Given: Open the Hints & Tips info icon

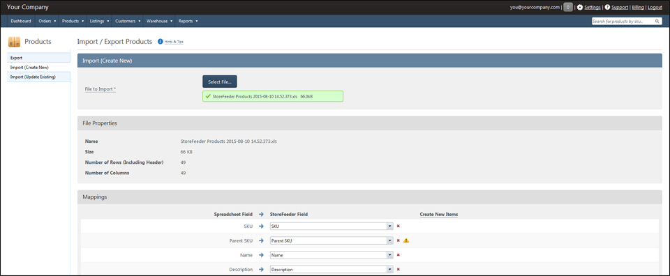Looking at the screenshot, I should [x=161, y=42].
